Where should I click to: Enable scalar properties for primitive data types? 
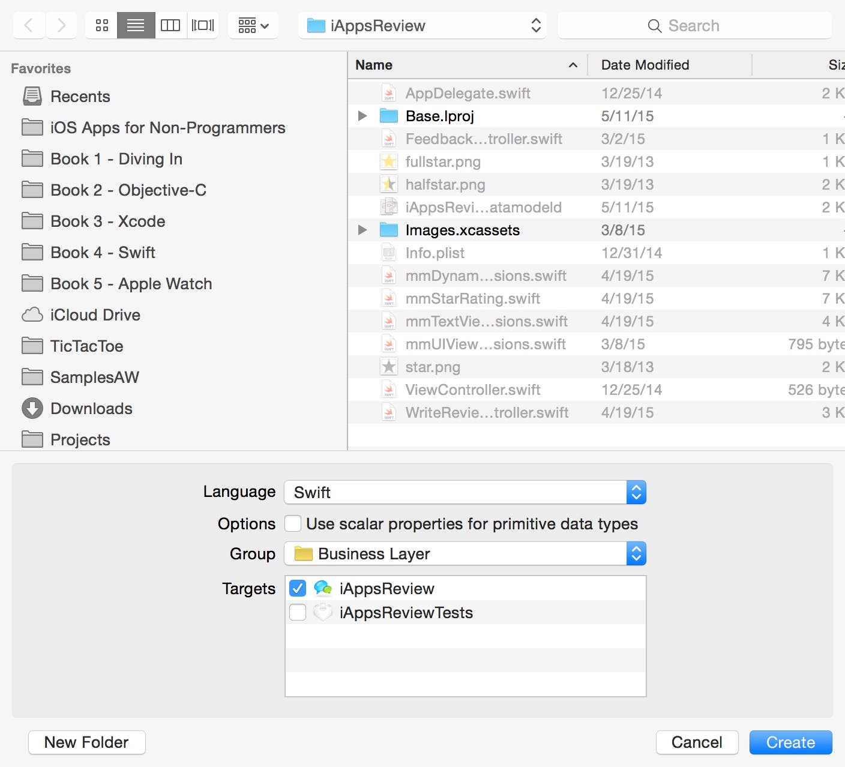tap(293, 523)
